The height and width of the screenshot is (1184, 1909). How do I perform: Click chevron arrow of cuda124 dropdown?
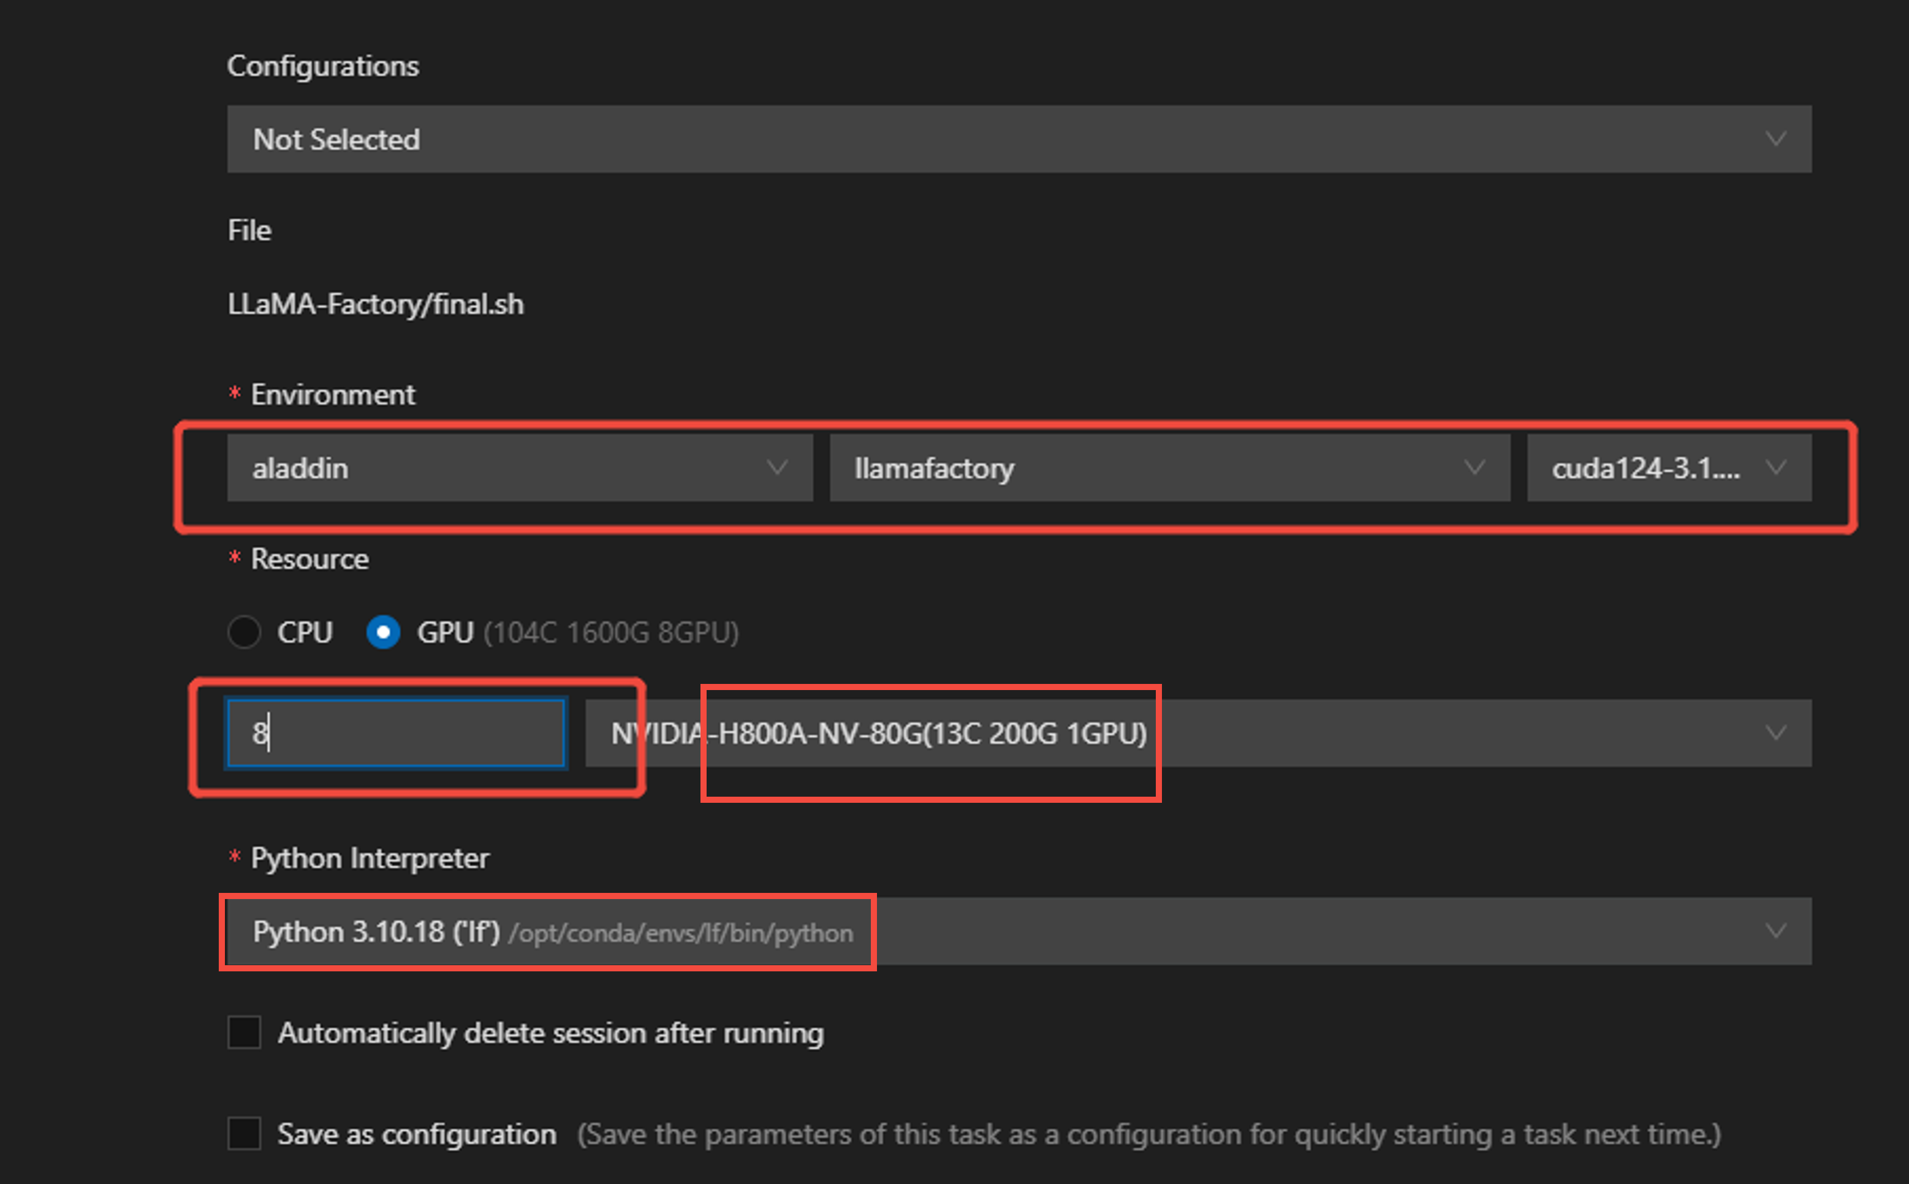[1776, 468]
